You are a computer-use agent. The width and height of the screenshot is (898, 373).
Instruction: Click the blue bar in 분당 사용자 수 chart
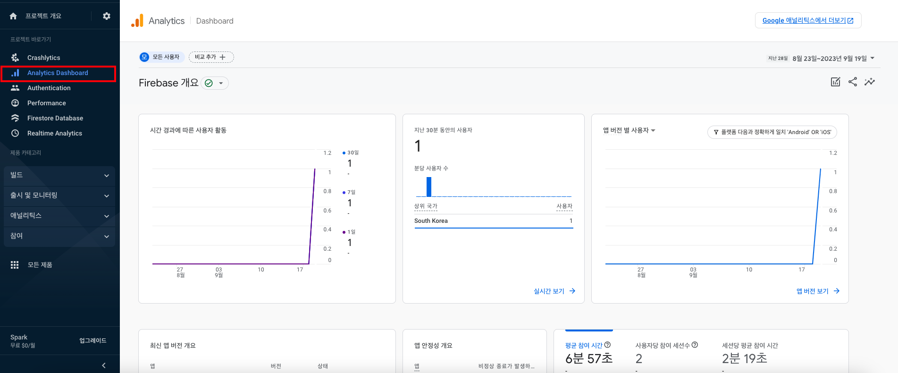(x=429, y=186)
